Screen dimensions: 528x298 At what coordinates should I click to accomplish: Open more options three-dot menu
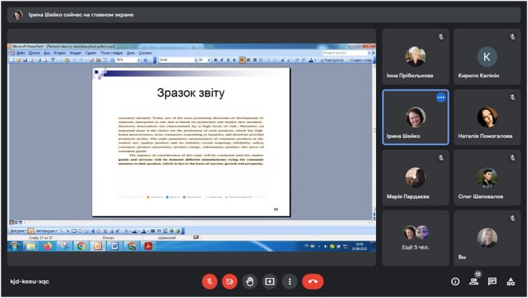point(289,281)
